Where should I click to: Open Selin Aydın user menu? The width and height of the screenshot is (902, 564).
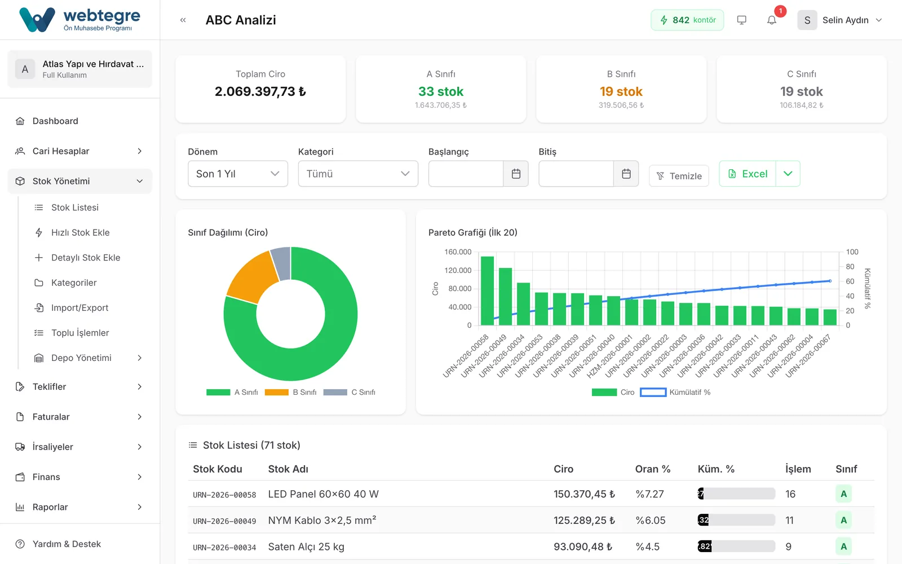click(x=840, y=20)
